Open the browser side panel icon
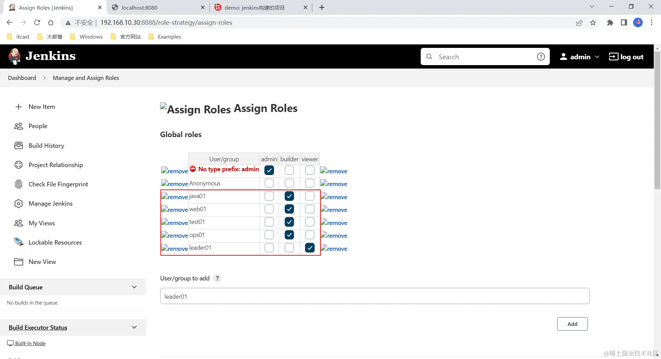Viewport: 661px width, 359px height. [624, 22]
